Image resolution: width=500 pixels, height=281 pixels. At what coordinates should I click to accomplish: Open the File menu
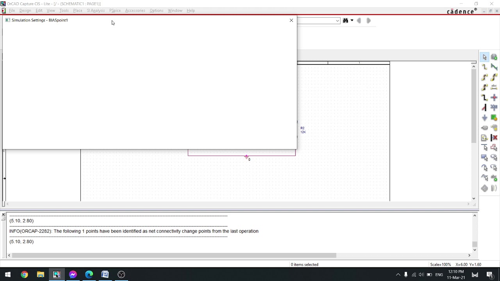tap(12, 11)
